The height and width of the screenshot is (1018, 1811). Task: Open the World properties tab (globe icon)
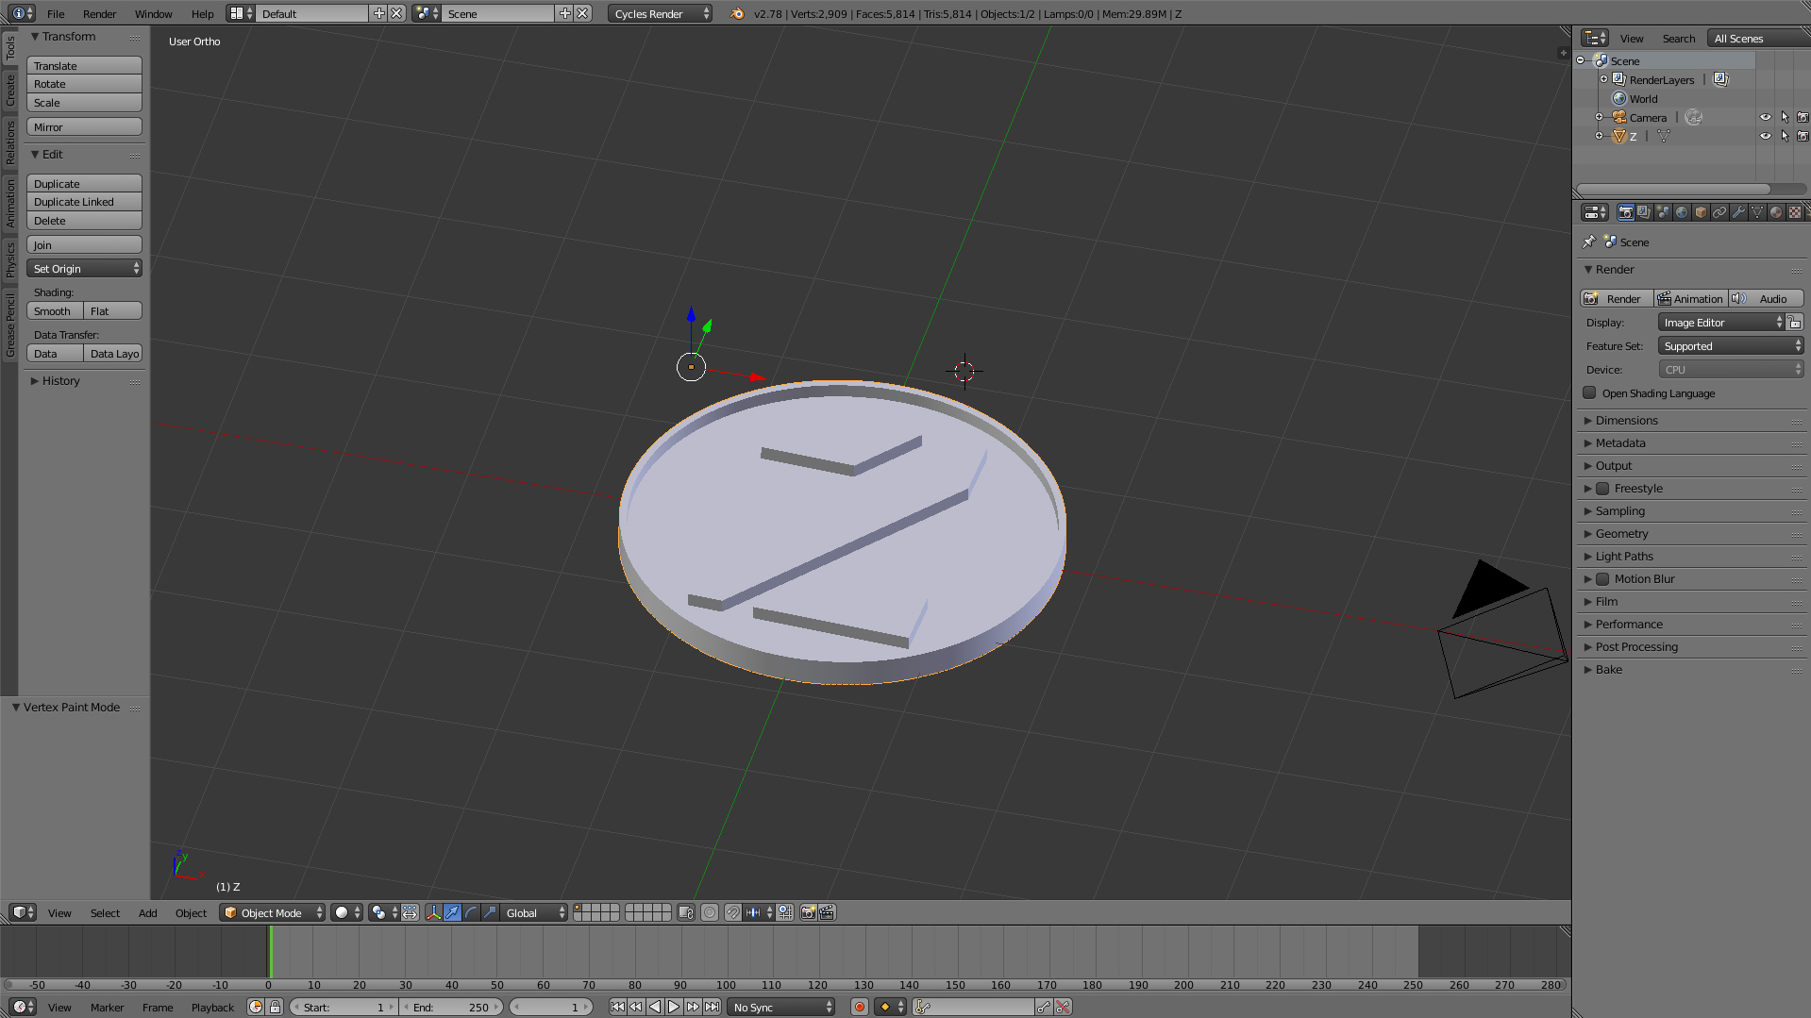click(1682, 212)
